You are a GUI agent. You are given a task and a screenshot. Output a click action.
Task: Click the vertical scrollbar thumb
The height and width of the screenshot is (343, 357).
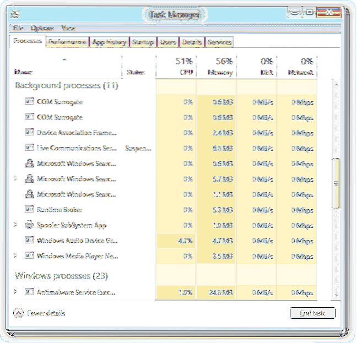click(336, 183)
